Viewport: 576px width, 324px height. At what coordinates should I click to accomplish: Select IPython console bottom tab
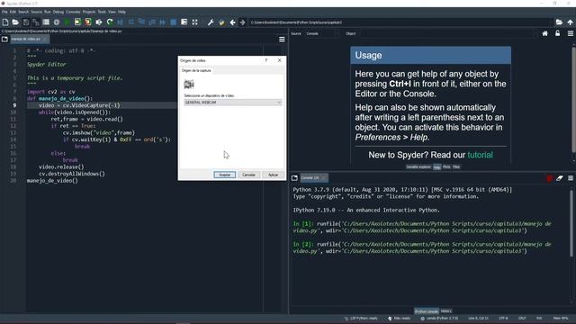[427, 311]
